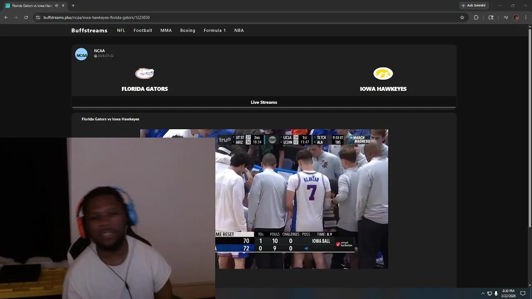Go back using the browser back arrow
This screenshot has height=299, width=532.
(x=6, y=17)
